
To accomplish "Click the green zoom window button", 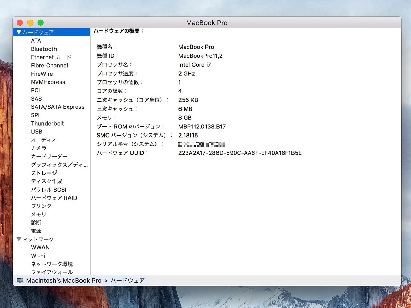I will [x=40, y=23].
